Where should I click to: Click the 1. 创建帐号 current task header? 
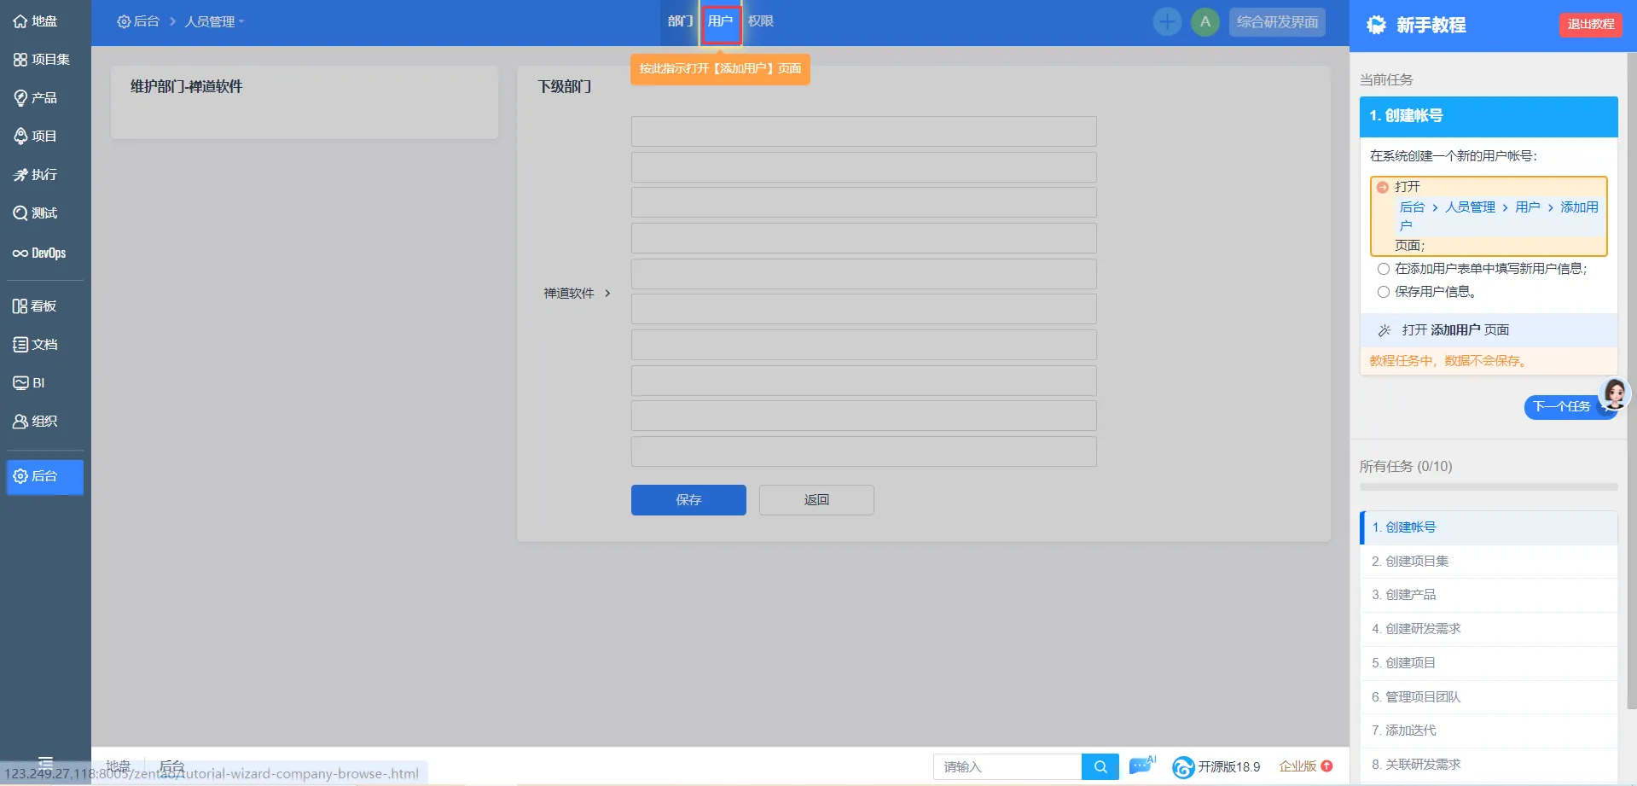1489,116
